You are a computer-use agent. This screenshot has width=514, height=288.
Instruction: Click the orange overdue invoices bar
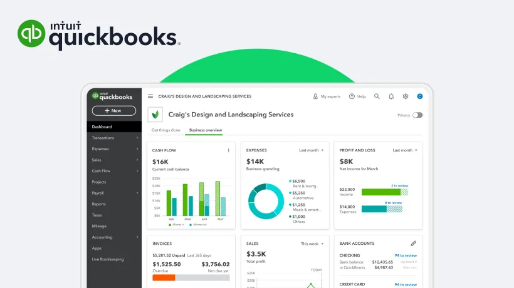coord(164,278)
